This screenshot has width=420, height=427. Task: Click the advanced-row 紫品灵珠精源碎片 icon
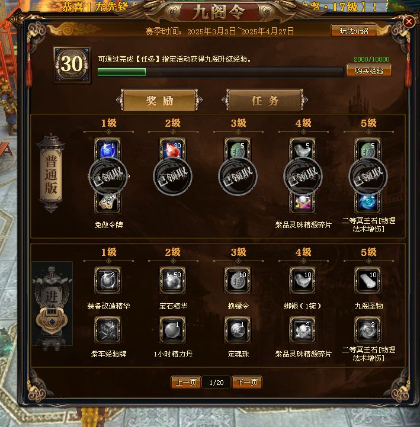coord(303,329)
